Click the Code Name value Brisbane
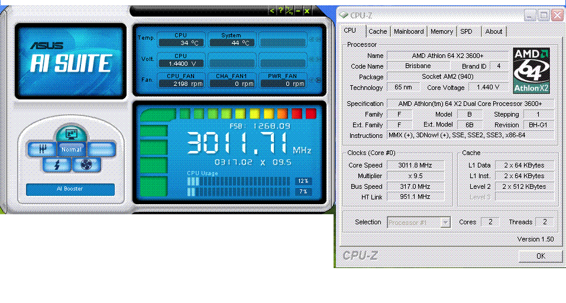Image resolution: width=566 pixels, height=303 pixels. pyautogui.click(x=418, y=66)
